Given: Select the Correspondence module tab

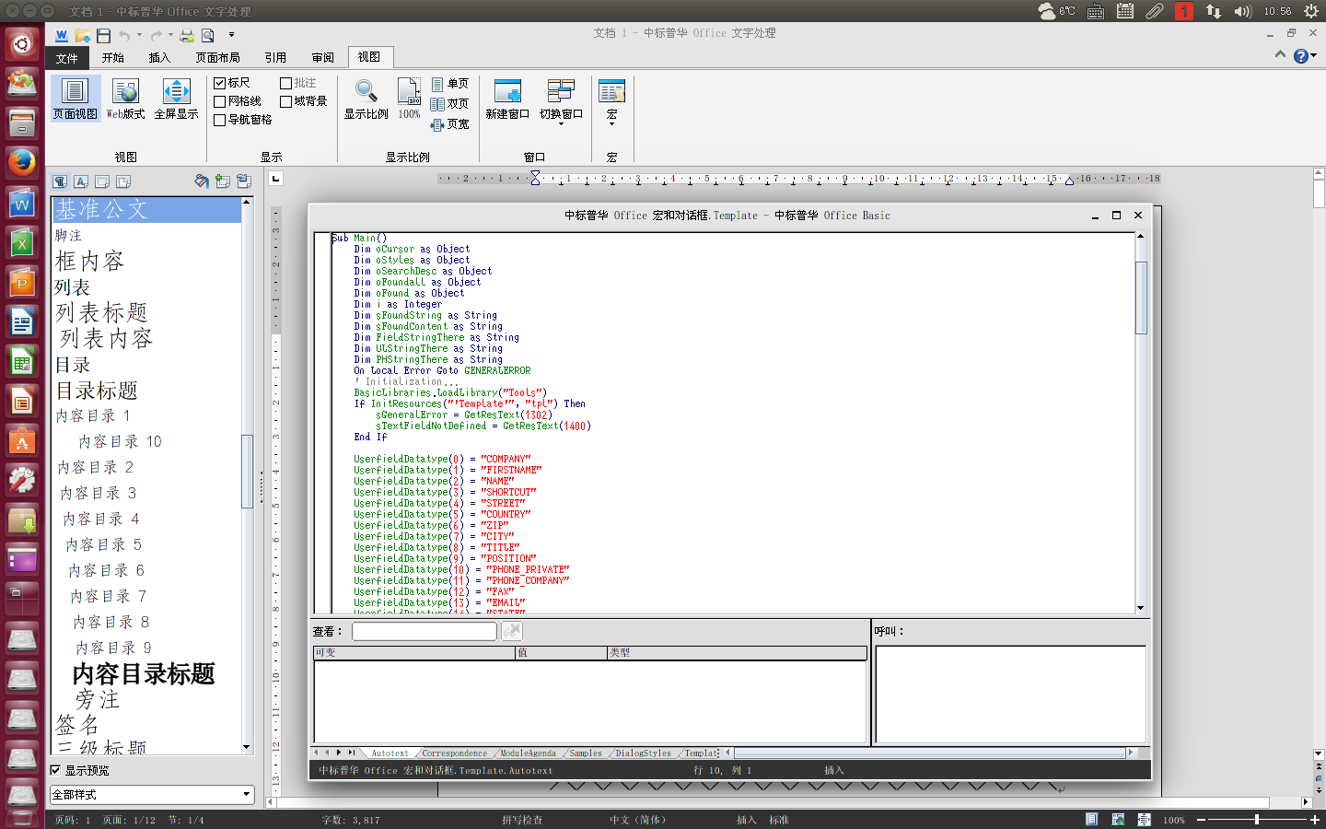Looking at the screenshot, I should [x=455, y=753].
